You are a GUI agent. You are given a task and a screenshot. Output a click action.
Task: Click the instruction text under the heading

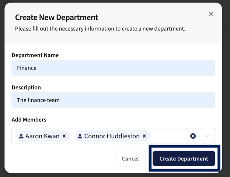click(x=100, y=29)
